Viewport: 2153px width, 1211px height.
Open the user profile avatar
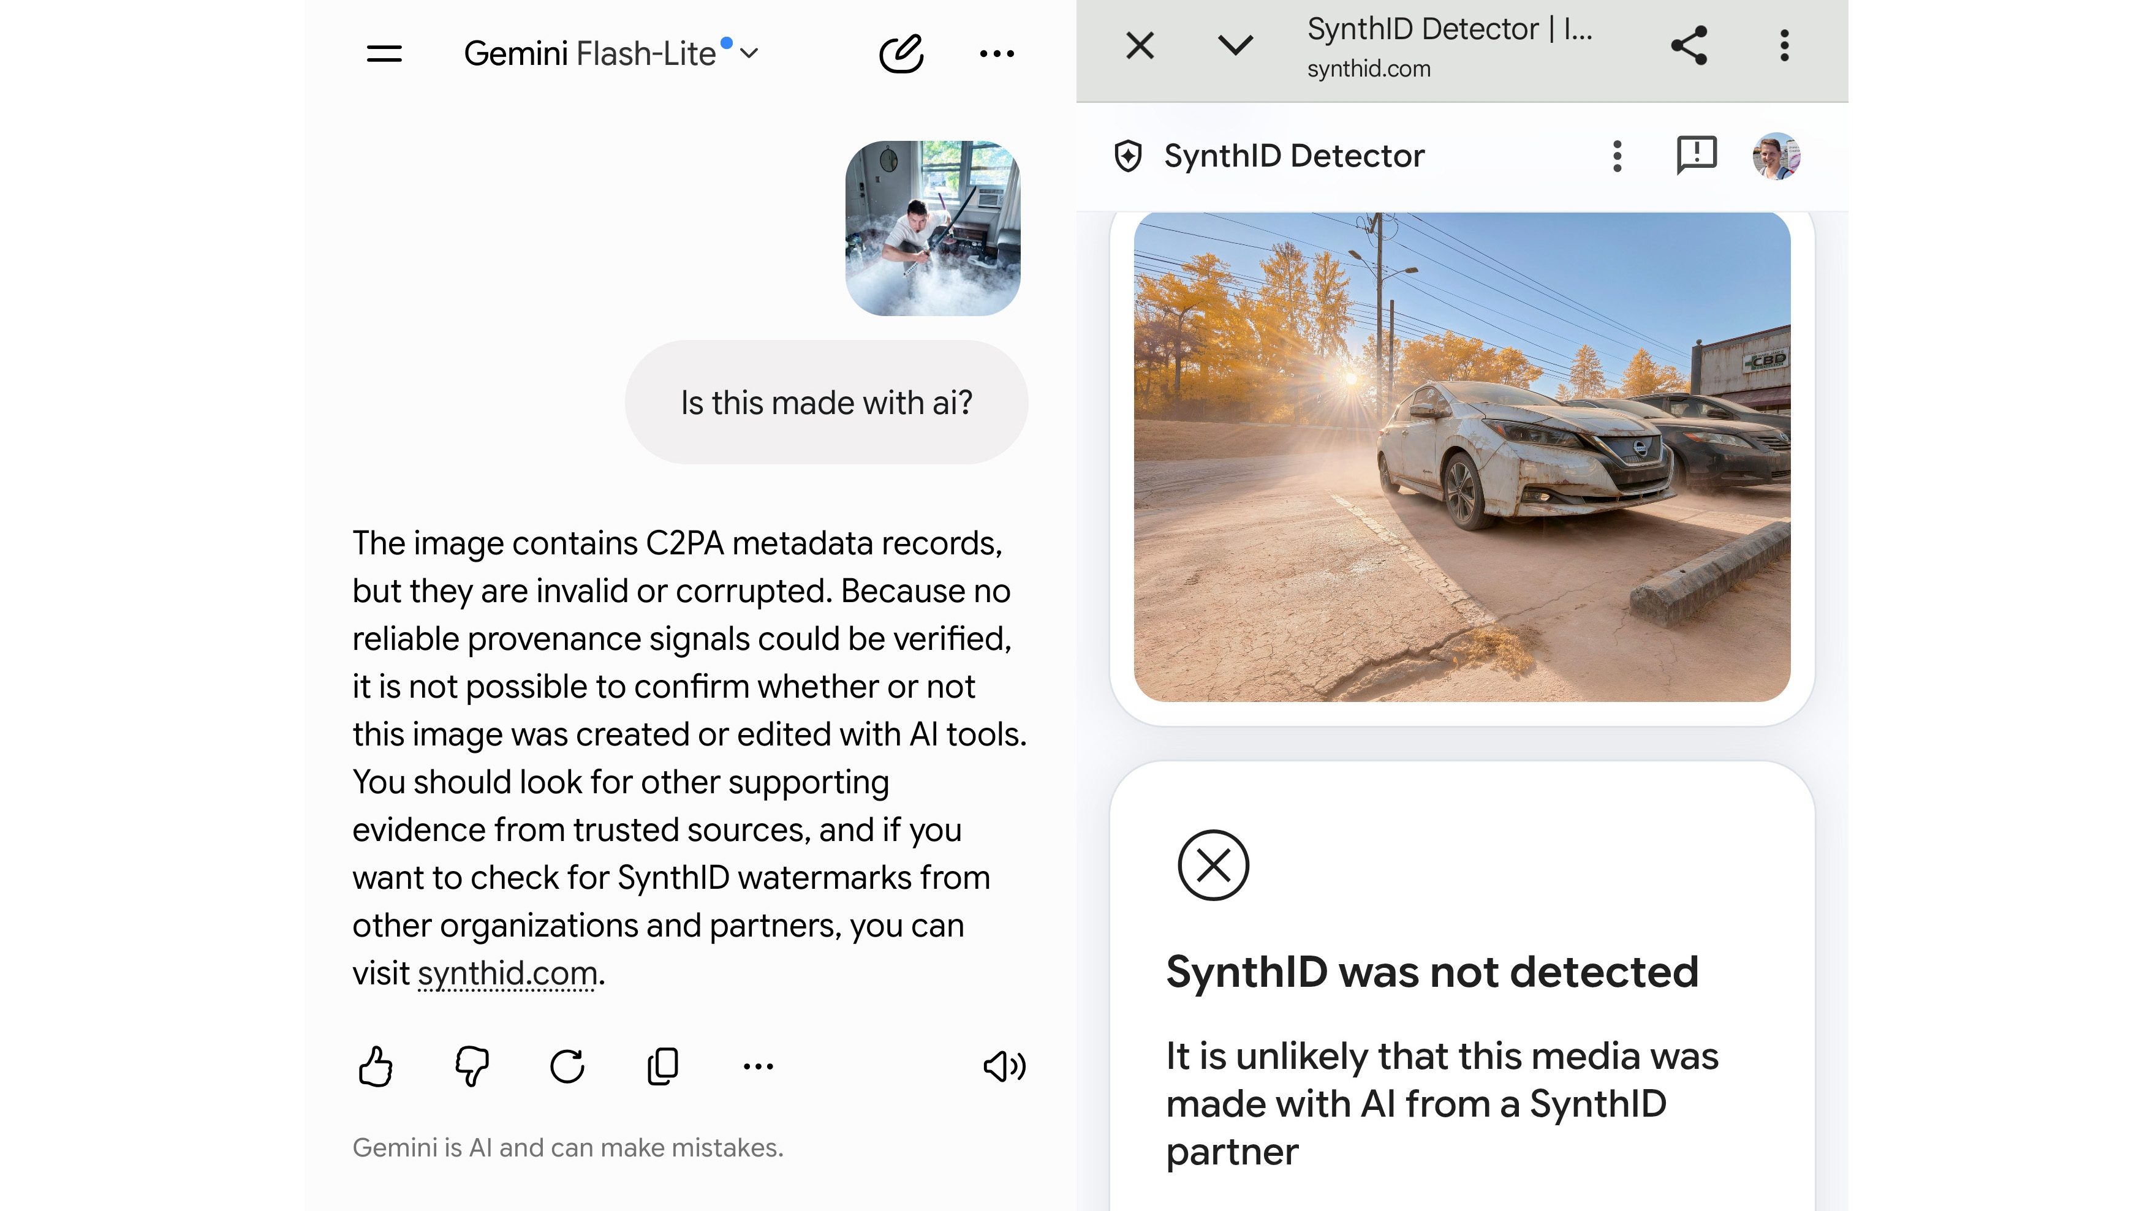(x=1776, y=156)
